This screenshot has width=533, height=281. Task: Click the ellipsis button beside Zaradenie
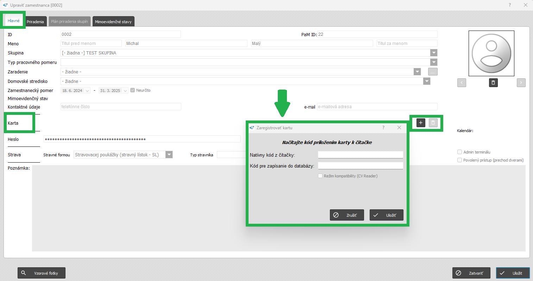click(433, 72)
